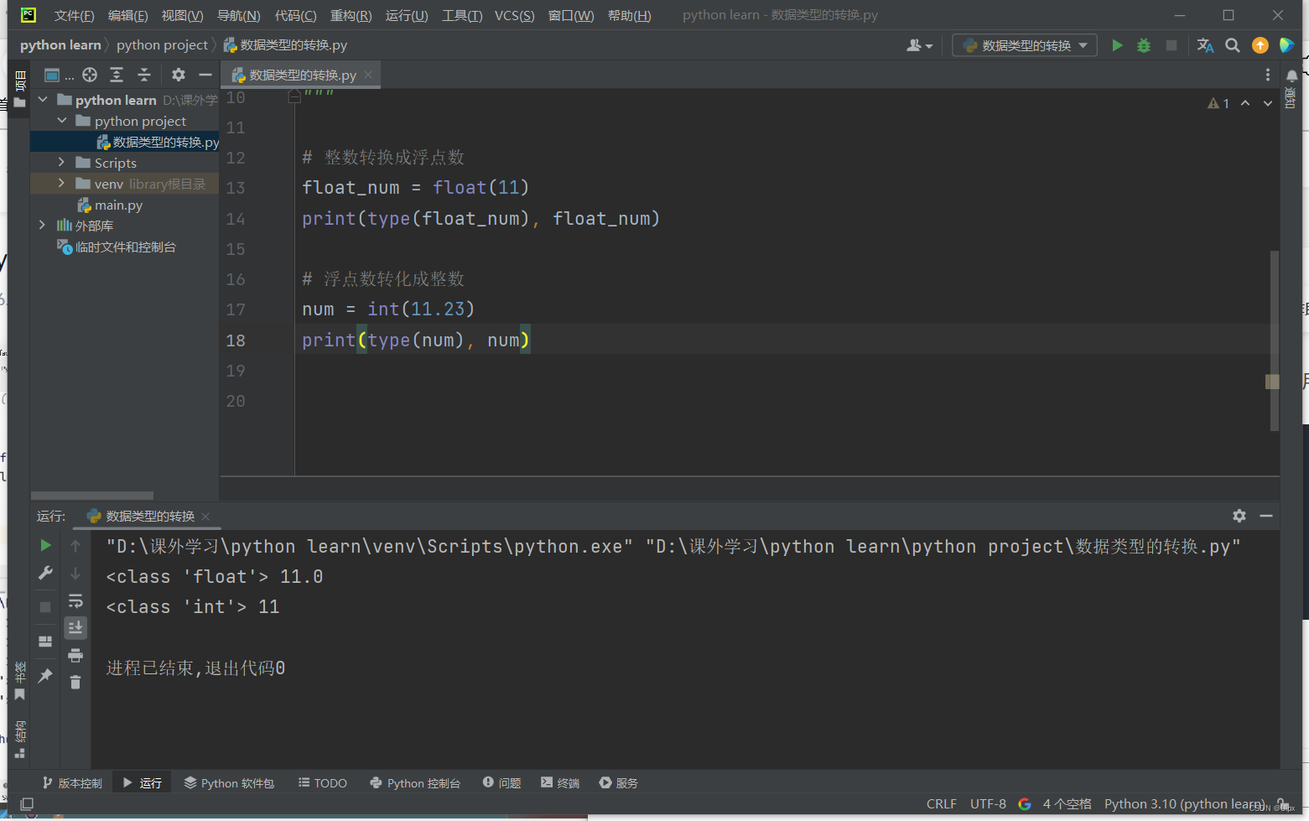Screen dimensions: 1309x821
Task: Collapse all tree nodes in the project panel
Action: coord(144,75)
